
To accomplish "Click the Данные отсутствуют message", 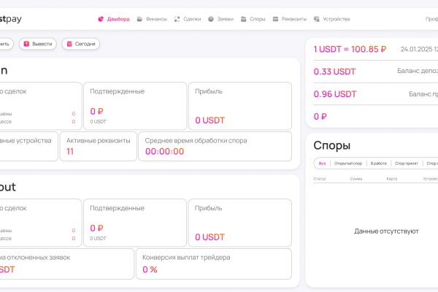I will [386, 231].
